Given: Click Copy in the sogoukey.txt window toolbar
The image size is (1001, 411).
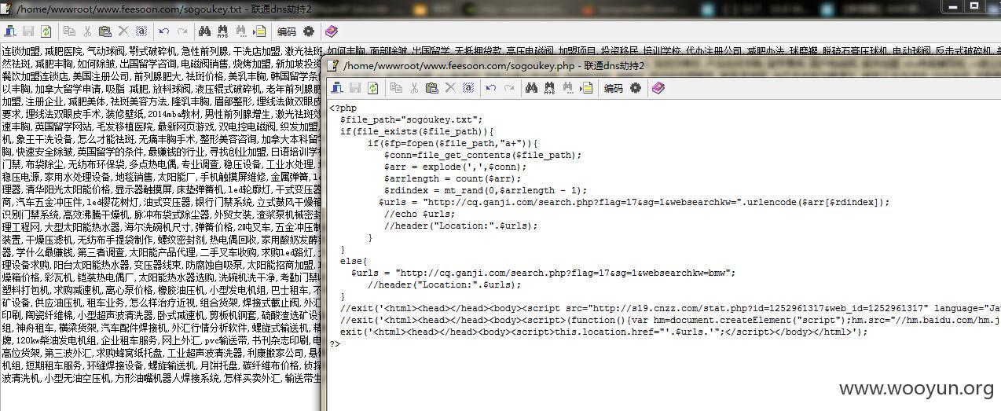Looking at the screenshot, I should pos(69,31).
